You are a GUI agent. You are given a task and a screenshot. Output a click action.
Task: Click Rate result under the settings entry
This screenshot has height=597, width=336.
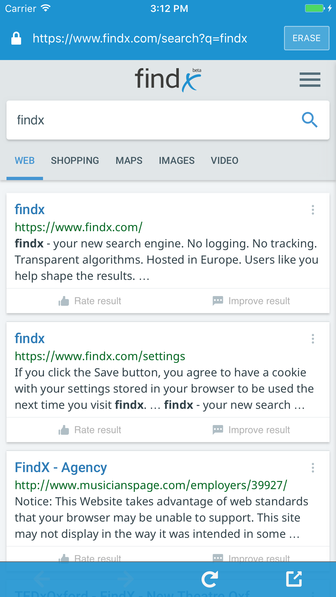click(89, 430)
